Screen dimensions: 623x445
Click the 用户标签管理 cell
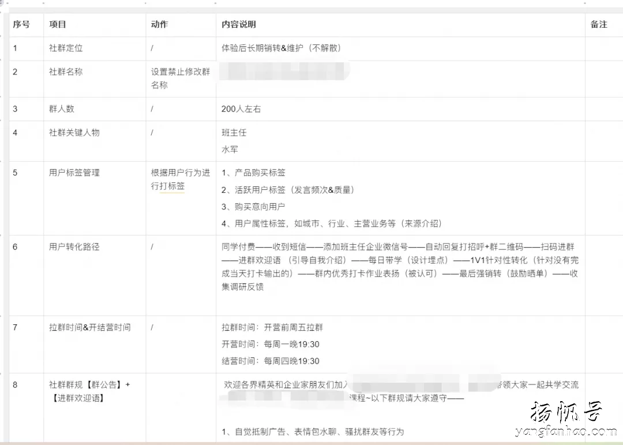click(73, 172)
